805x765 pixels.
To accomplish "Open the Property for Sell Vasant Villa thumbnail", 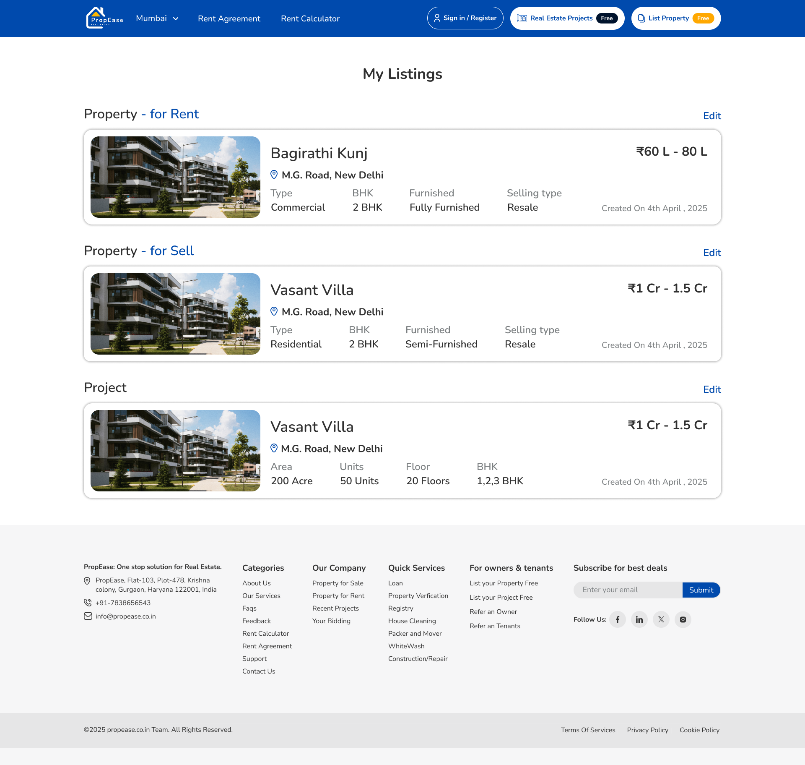I will tap(175, 314).
